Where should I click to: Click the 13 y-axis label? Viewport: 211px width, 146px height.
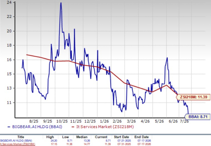pyautogui.click(x=10, y=88)
